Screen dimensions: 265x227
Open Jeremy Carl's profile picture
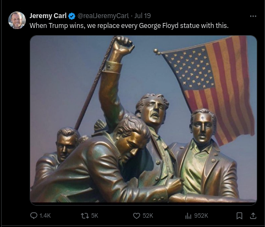17,20
